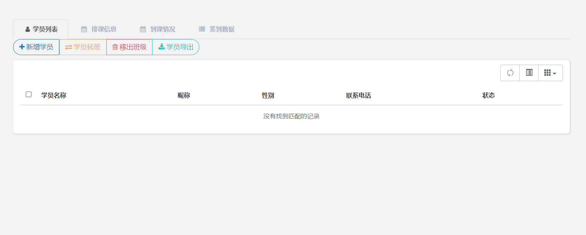This screenshot has height=235, width=586.
Task: Go to the 到课情况 tab
Action: point(157,29)
